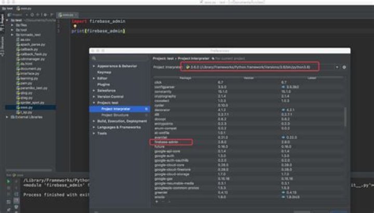Image resolution: width=374 pixels, height=213 pixels.
Task: Select the google-resumable-media package row
Action: coord(248,183)
